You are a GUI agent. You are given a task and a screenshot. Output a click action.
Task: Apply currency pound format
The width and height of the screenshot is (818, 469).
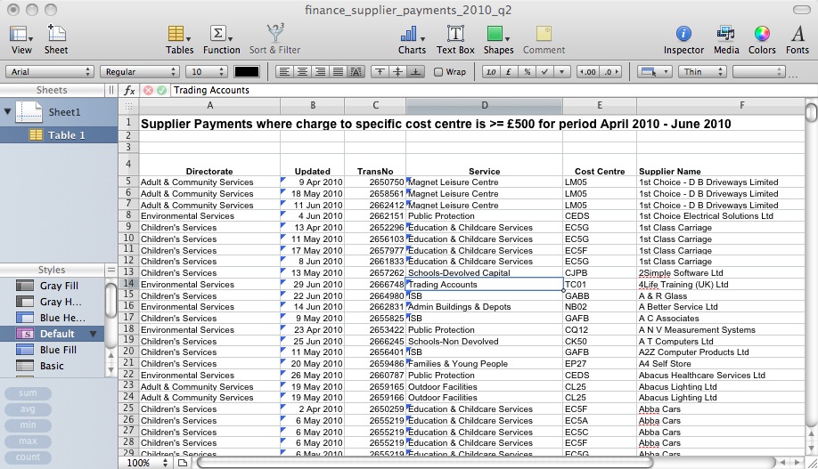click(509, 72)
